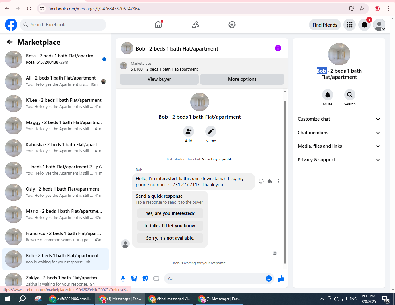Click the Find friends button
Viewport: 395px width, 305px height.
(325, 25)
